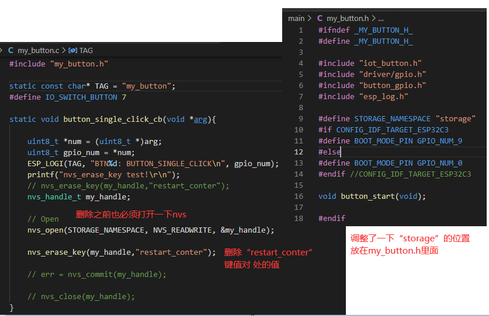Click the ESP_LOGI call
Screen dimensions: 489x316
coord(153,163)
